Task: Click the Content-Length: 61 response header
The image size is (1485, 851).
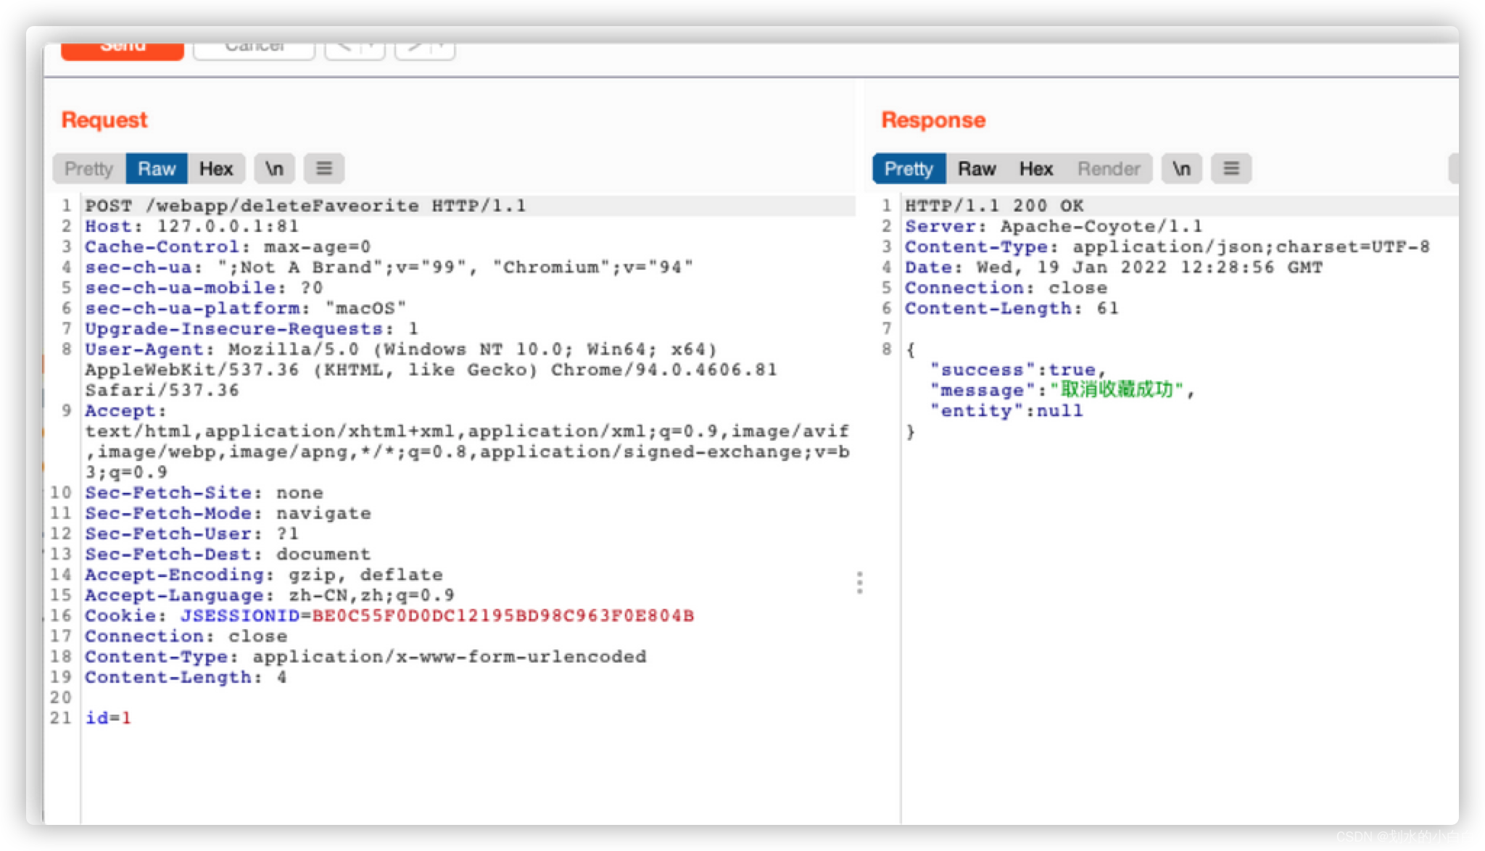Action: click(1012, 308)
